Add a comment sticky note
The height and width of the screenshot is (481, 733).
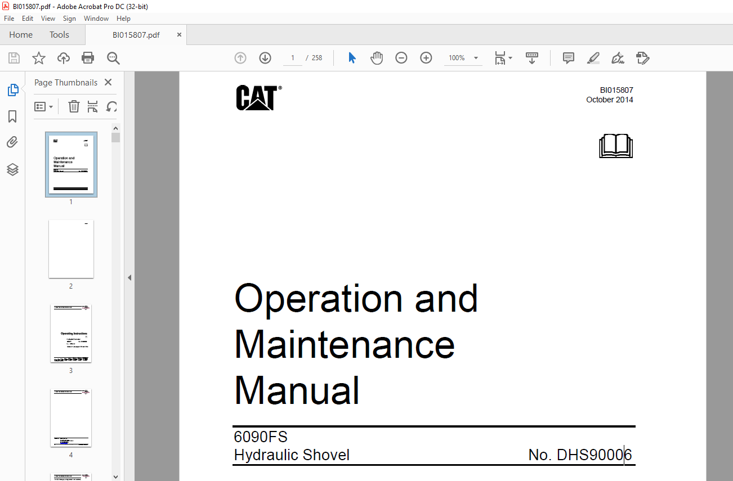[569, 58]
